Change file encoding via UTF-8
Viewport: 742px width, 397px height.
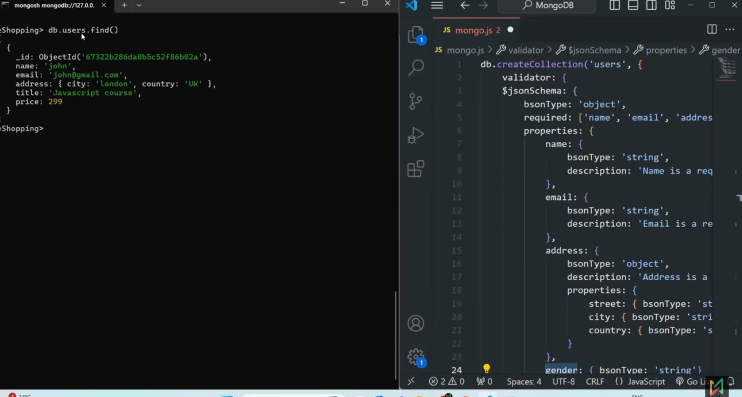(x=563, y=382)
